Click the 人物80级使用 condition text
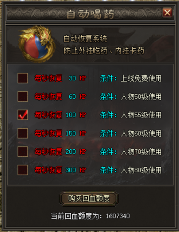The width and height of the screenshot is (179, 232). coord(141,170)
